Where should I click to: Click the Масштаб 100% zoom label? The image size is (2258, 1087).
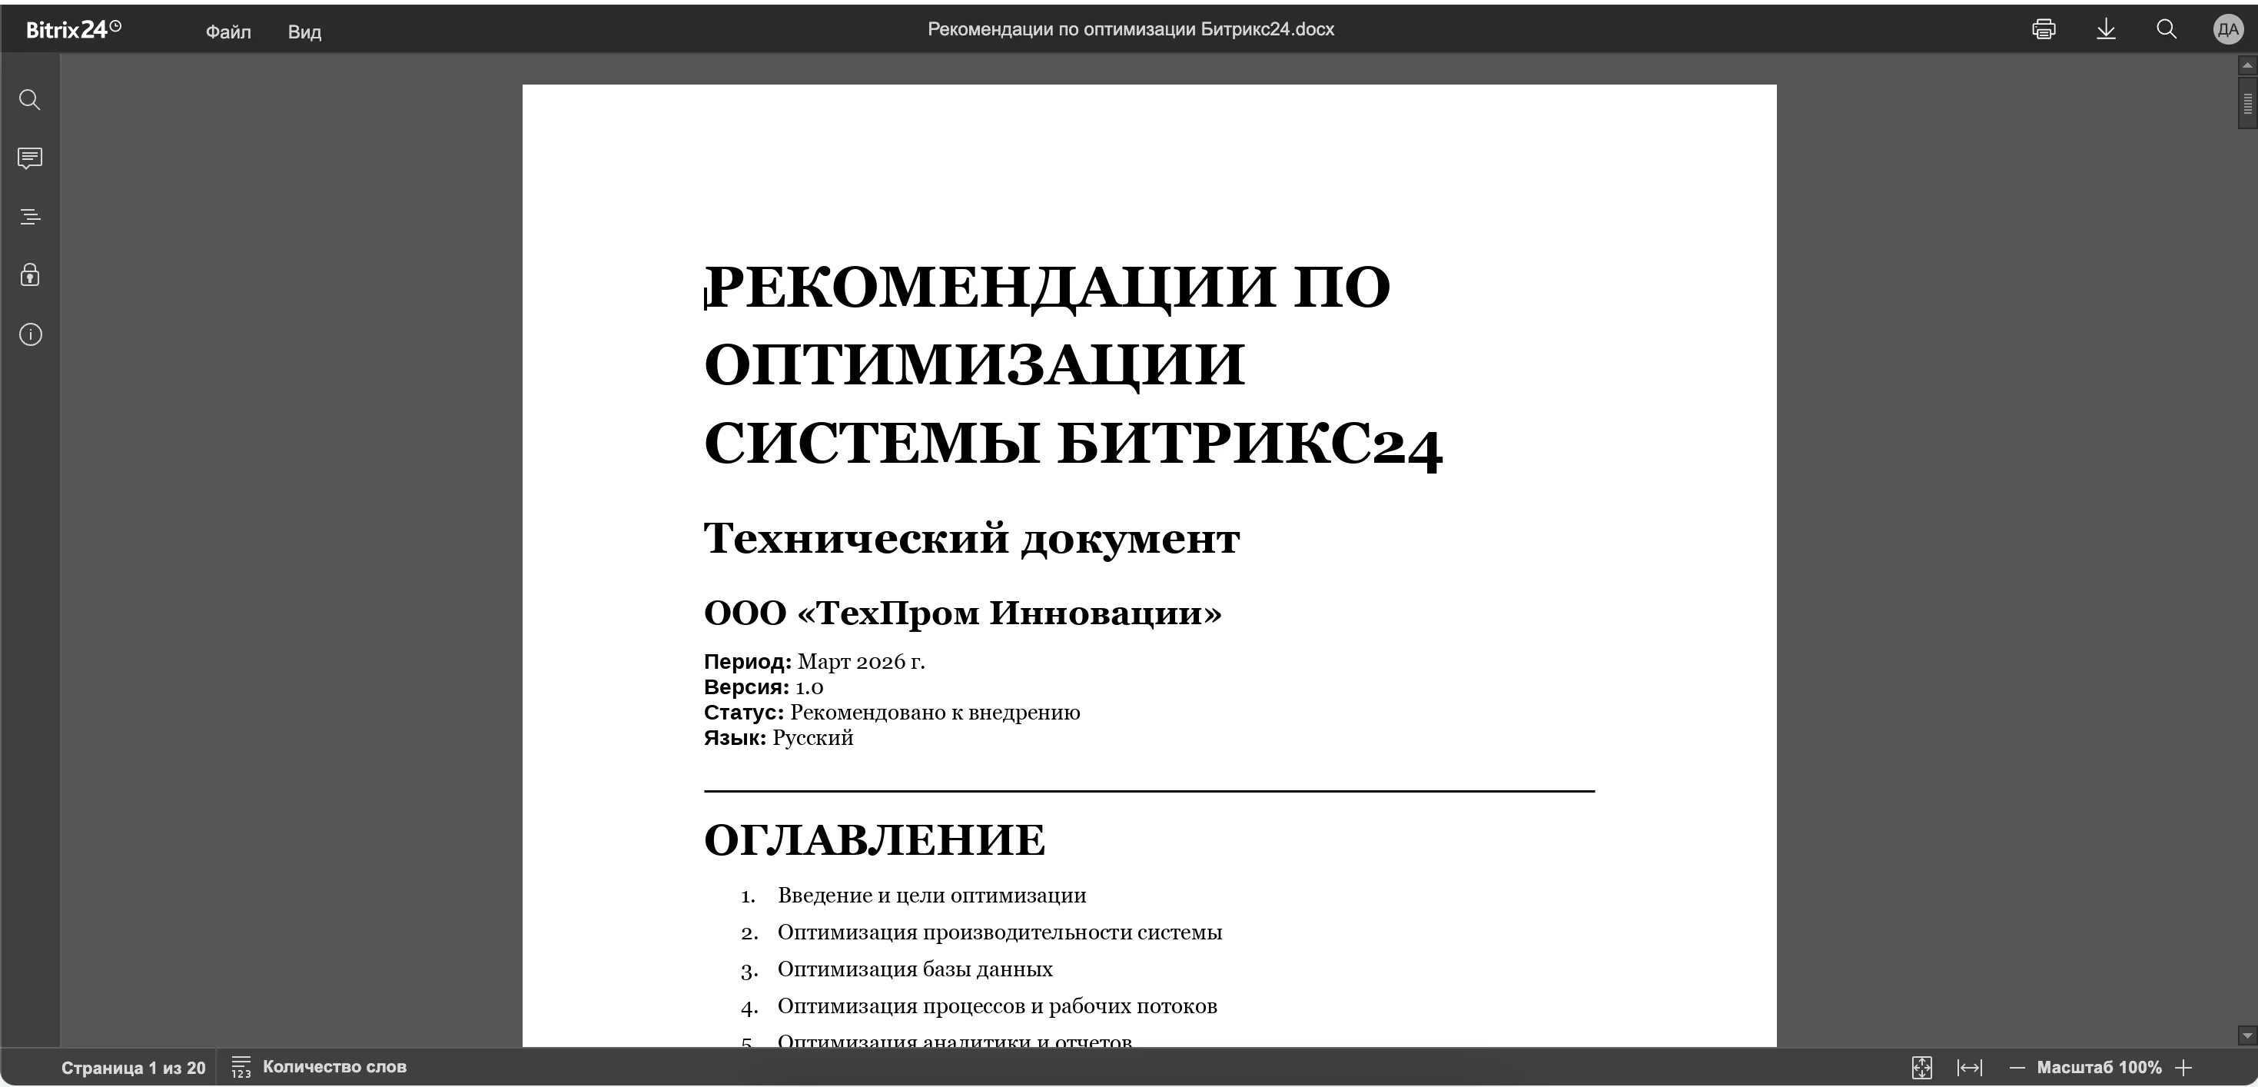[x=2100, y=1067]
